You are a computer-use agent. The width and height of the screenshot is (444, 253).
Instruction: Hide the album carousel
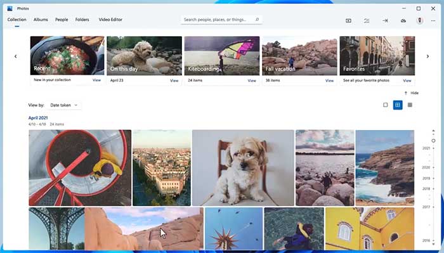(x=412, y=93)
